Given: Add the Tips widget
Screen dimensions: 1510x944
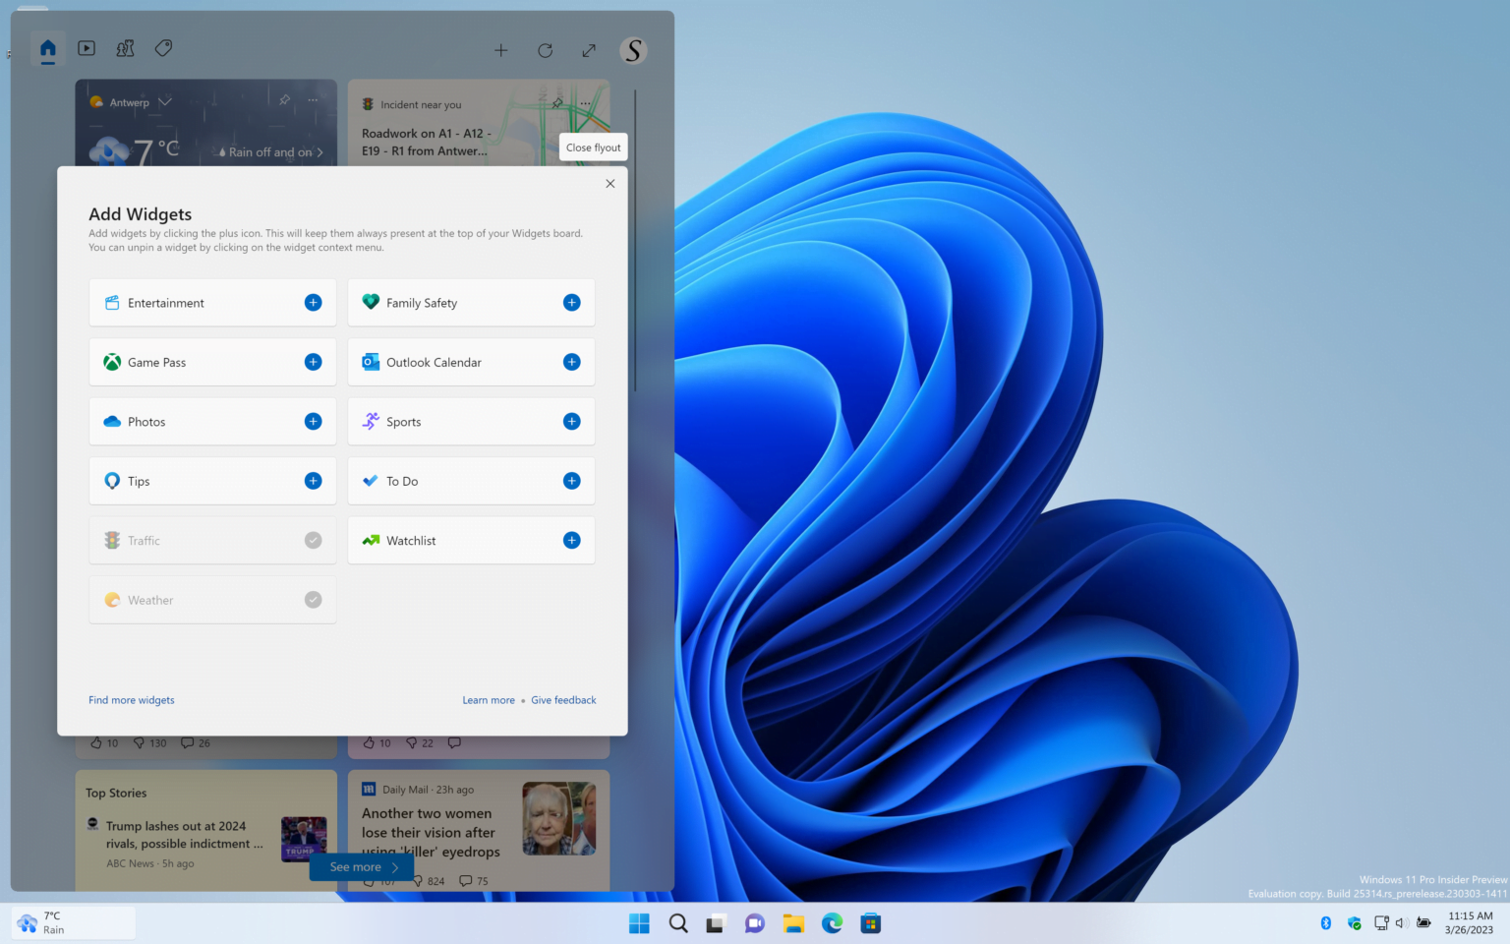Looking at the screenshot, I should click(x=313, y=481).
